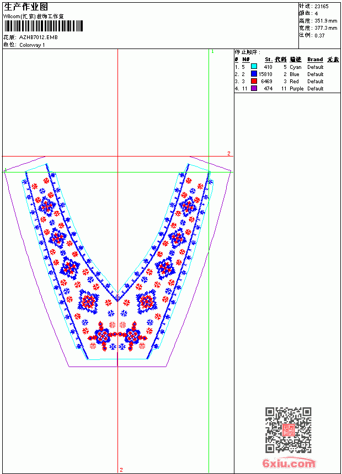Click the red guide marker 2 at top right
The image size is (342, 474).
coord(229,154)
